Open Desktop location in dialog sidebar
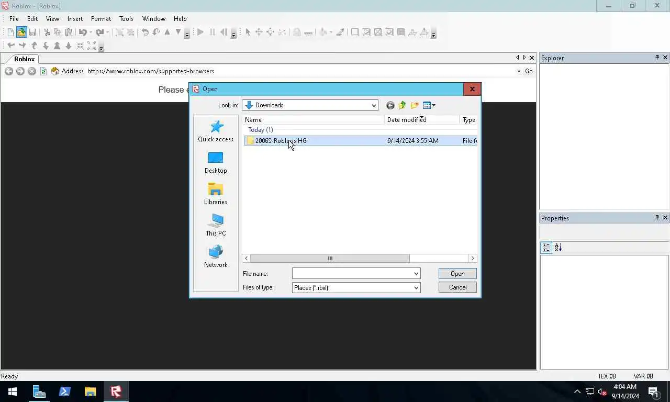Viewport: 670px width, 402px height. pos(216,163)
